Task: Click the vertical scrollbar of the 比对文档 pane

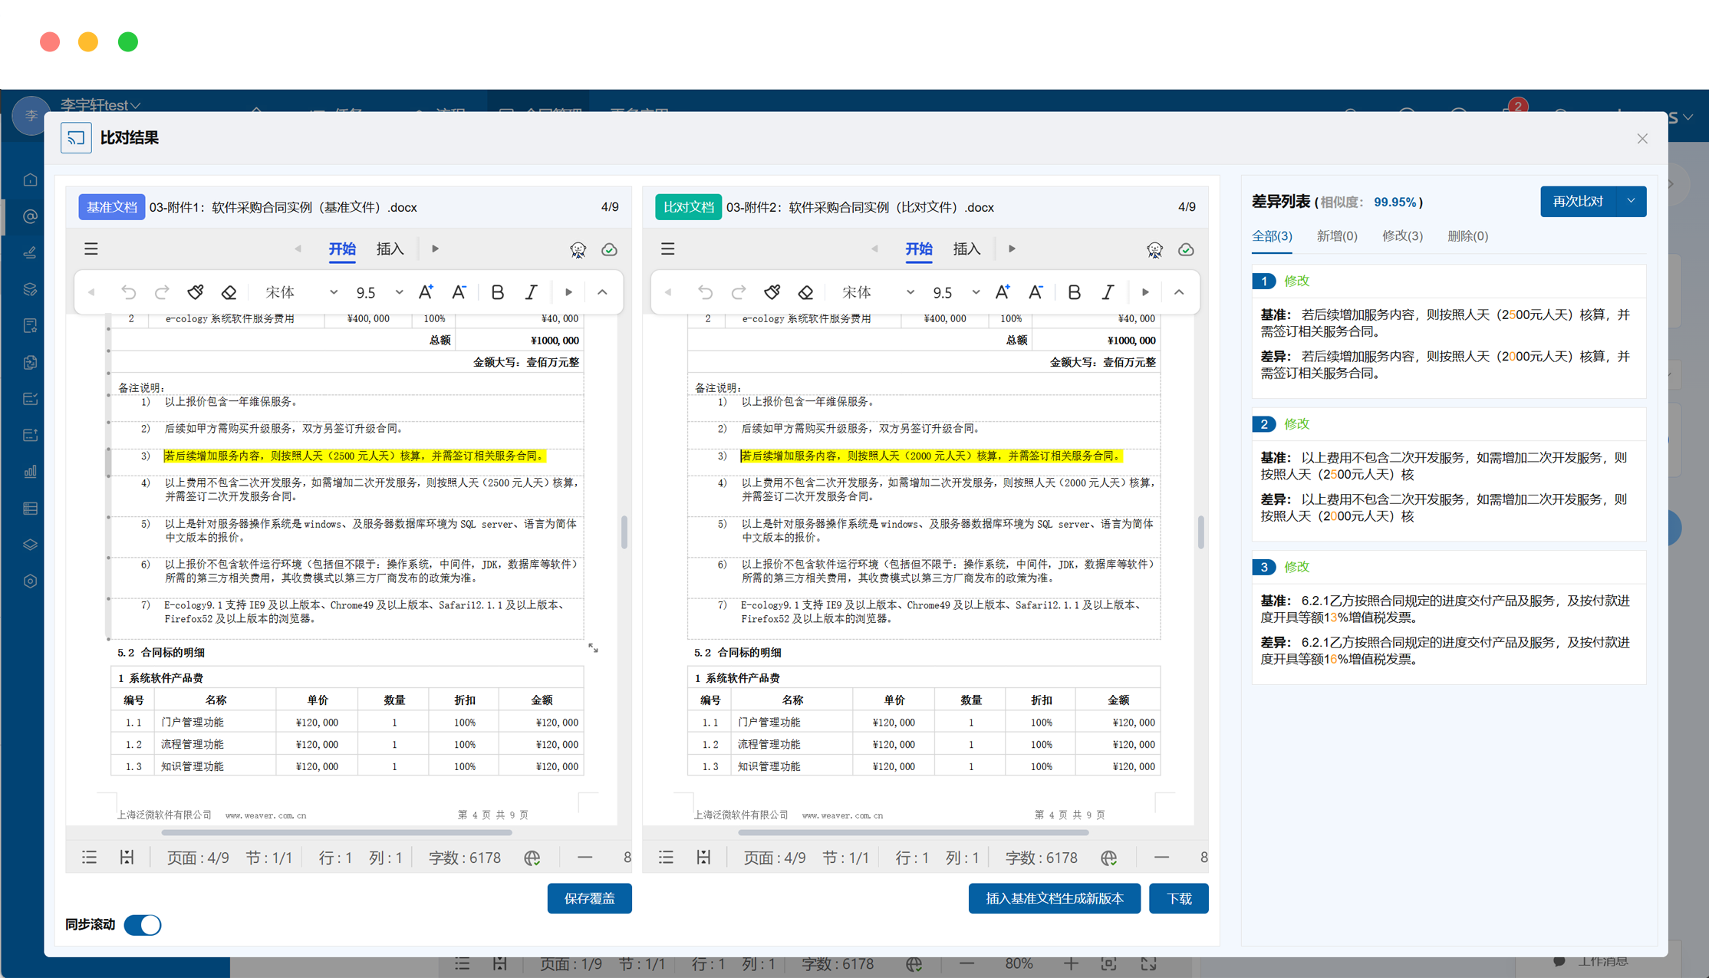Action: tap(1200, 532)
